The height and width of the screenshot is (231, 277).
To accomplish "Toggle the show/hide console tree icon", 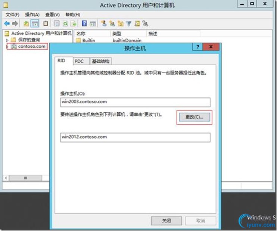I will (35, 24).
